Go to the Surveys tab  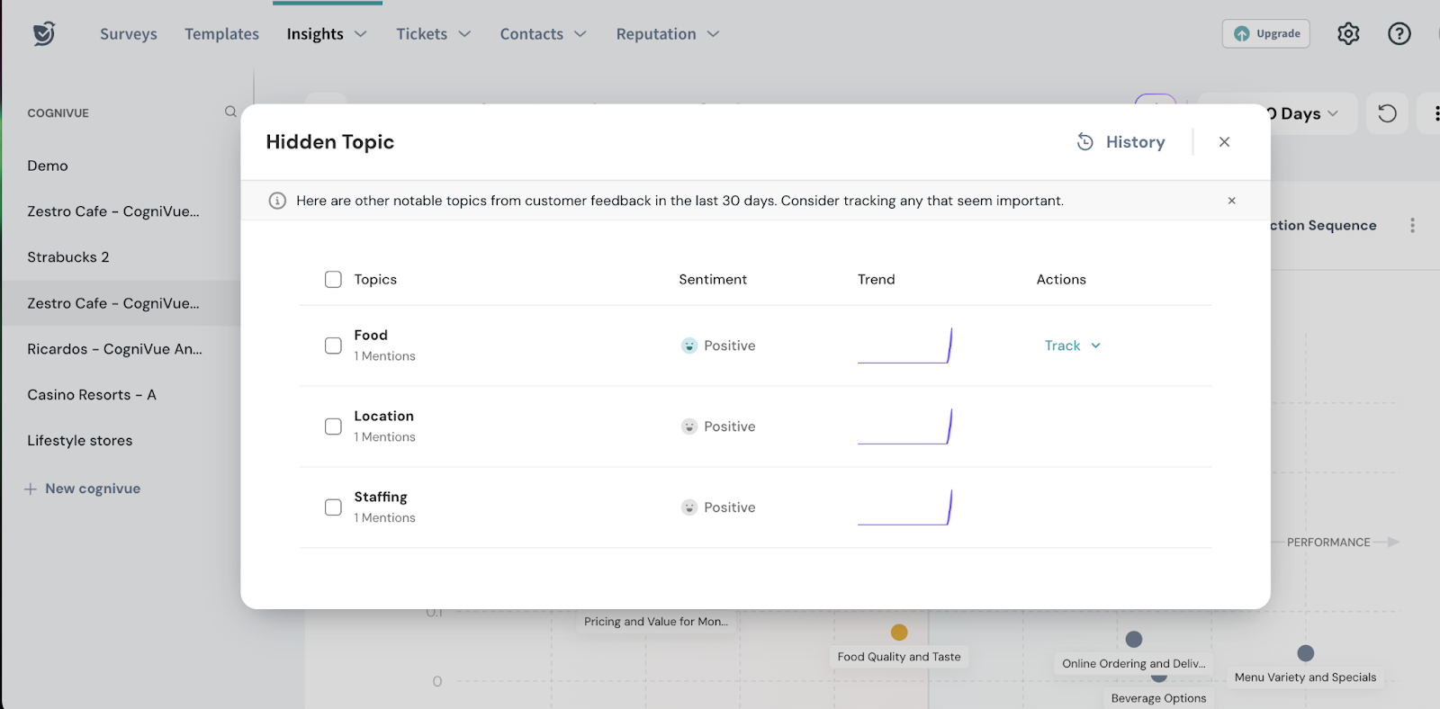129,34
